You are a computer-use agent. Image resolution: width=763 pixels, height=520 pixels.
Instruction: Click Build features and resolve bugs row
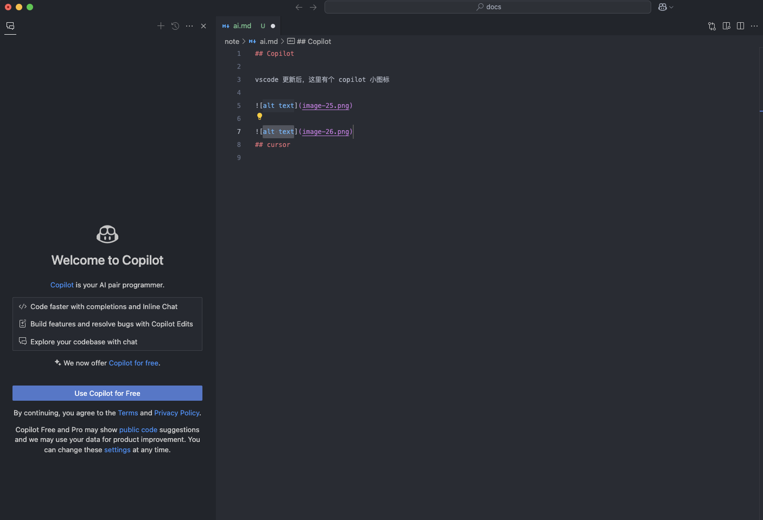107,324
